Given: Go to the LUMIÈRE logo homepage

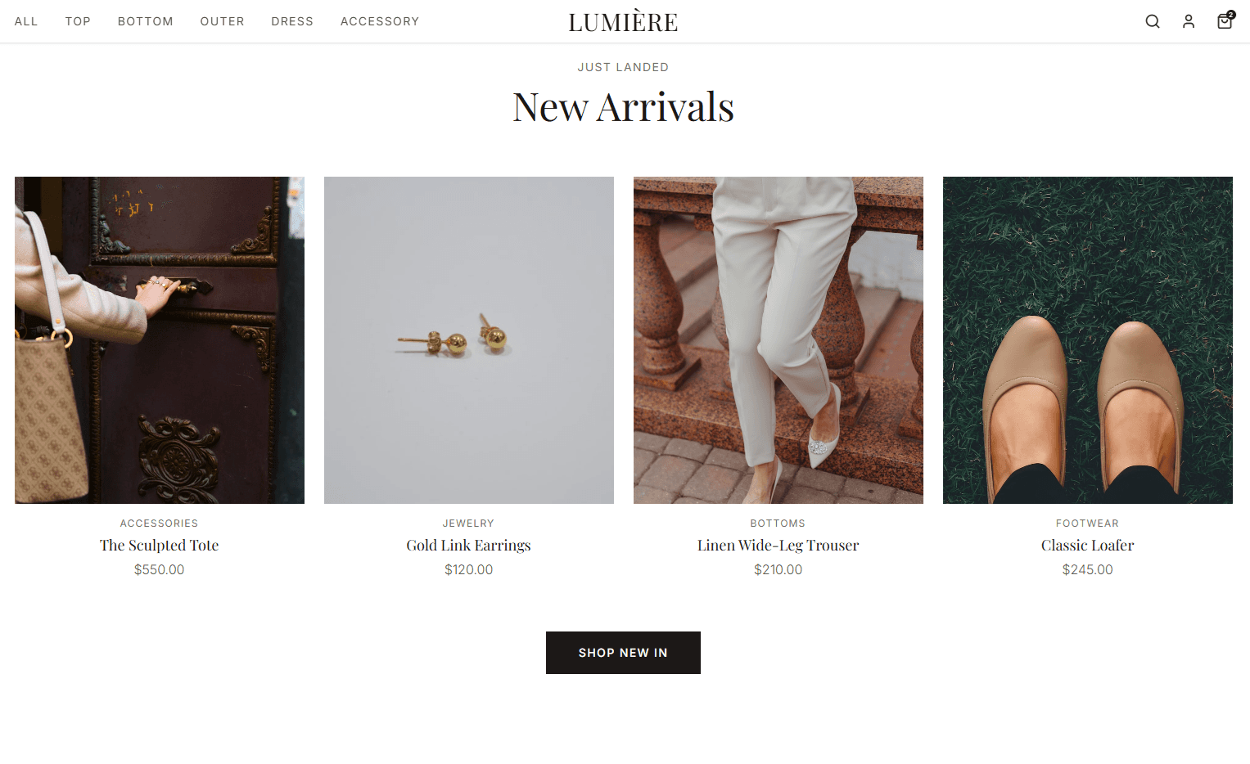Looking at the screenshot, I should (x=623, y=22).
